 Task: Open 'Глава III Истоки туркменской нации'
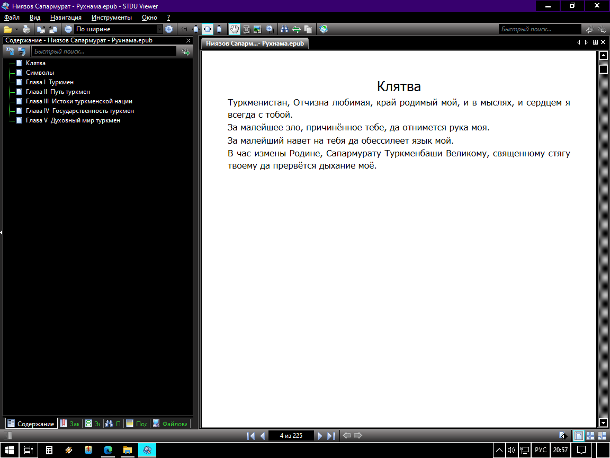point(79,101)
